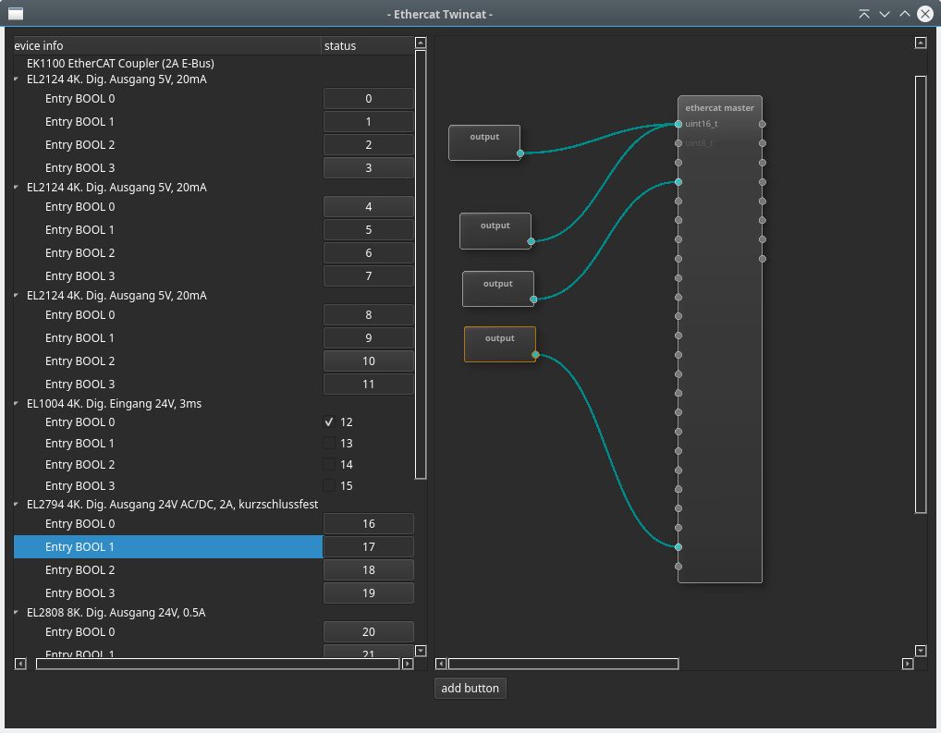Click the add button
Screen dimensions: 941x733
[470, 688]
